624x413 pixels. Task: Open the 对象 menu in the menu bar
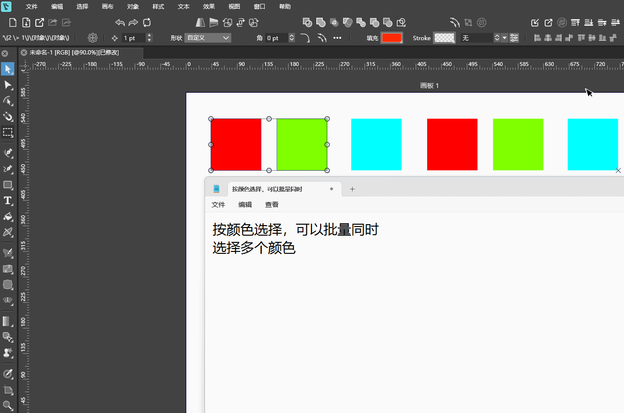point(133,7)
